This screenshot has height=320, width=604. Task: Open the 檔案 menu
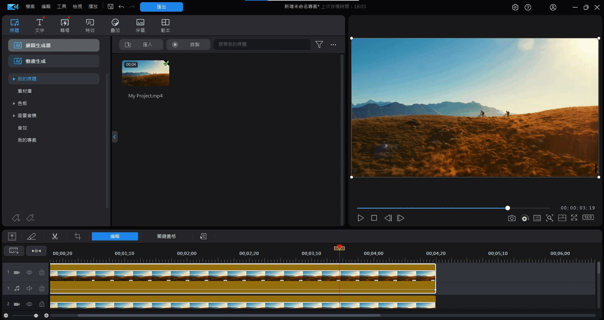click(x=30, y=7)
